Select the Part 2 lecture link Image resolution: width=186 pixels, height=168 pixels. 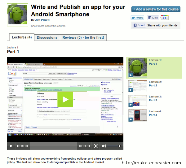153,85
